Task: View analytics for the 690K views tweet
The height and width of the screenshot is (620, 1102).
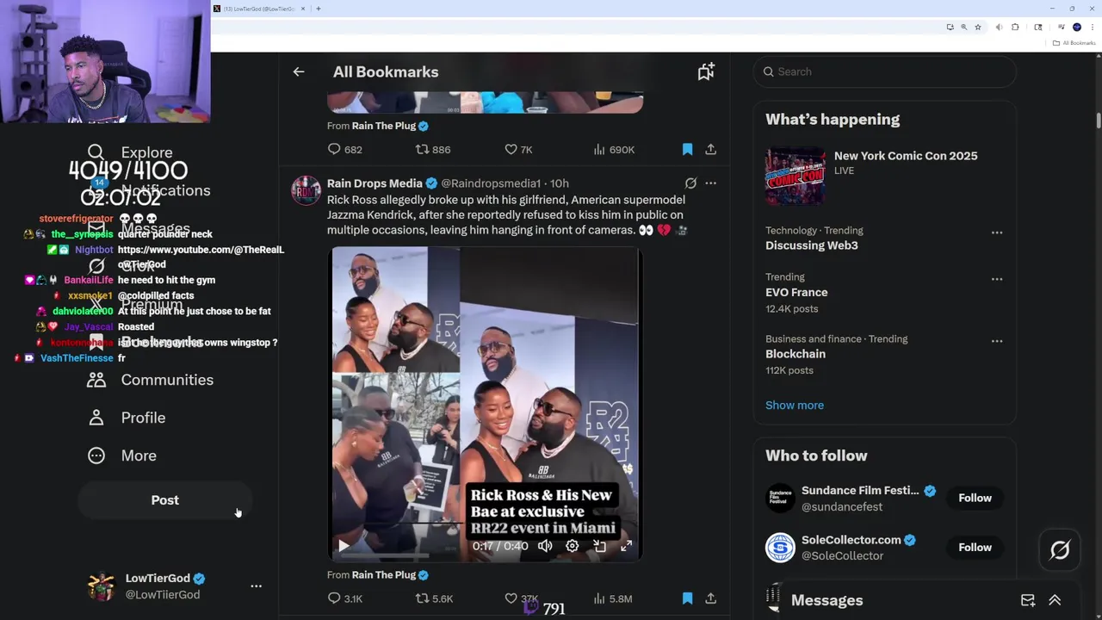Action: click(x=614, y=149)
